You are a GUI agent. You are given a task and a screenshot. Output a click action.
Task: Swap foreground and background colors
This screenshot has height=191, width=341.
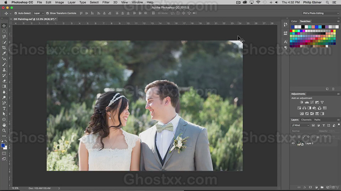pyautogui.click(x=6, y=141)
